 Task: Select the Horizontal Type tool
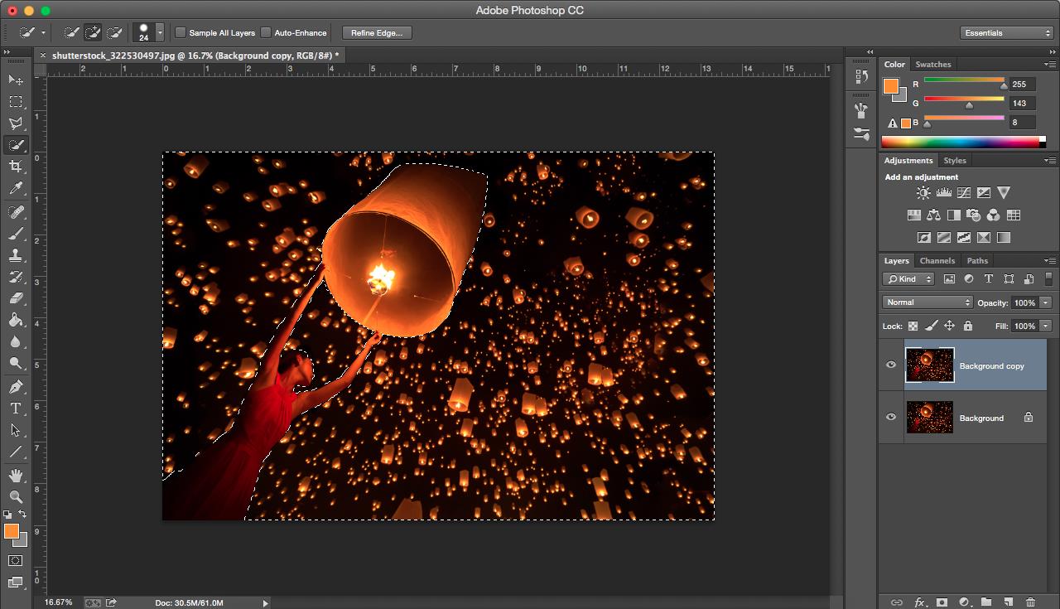pyautogui.click(x=16, y=408)
